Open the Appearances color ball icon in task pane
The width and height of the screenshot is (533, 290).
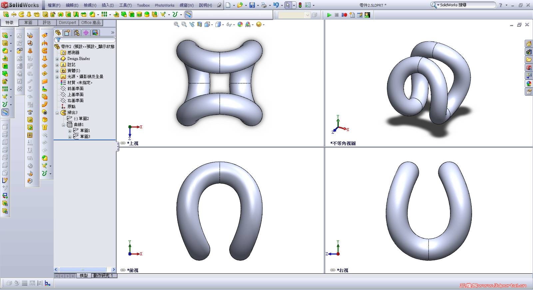click(x=529, y=84)
